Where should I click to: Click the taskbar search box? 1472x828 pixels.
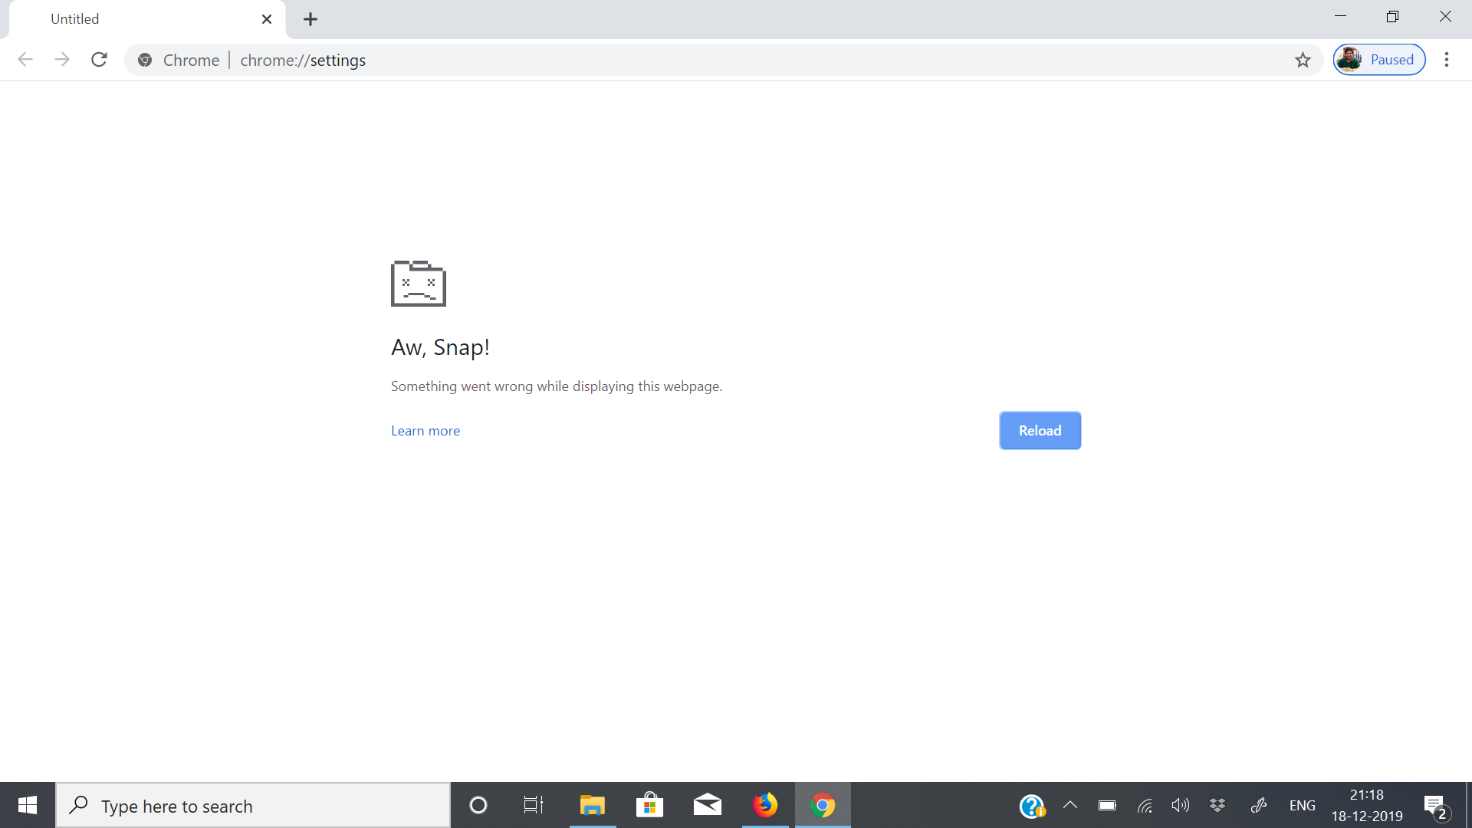coord(253,806)
